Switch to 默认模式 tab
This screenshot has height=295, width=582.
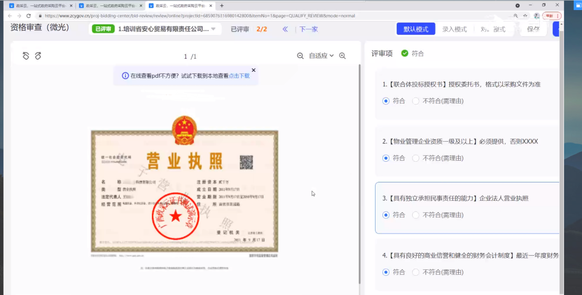[x=416, y=29]
